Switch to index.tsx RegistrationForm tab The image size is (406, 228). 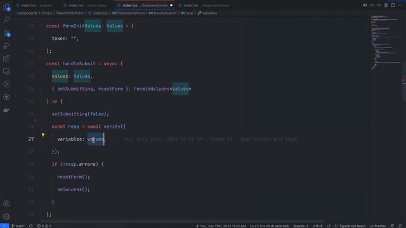click(204, 6)
